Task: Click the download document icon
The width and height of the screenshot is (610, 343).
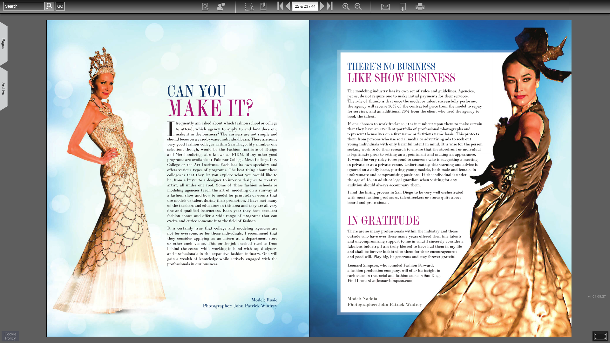Action: coord(403,7)
